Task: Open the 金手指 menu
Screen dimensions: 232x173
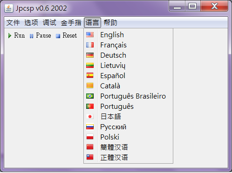Action: 71,23
